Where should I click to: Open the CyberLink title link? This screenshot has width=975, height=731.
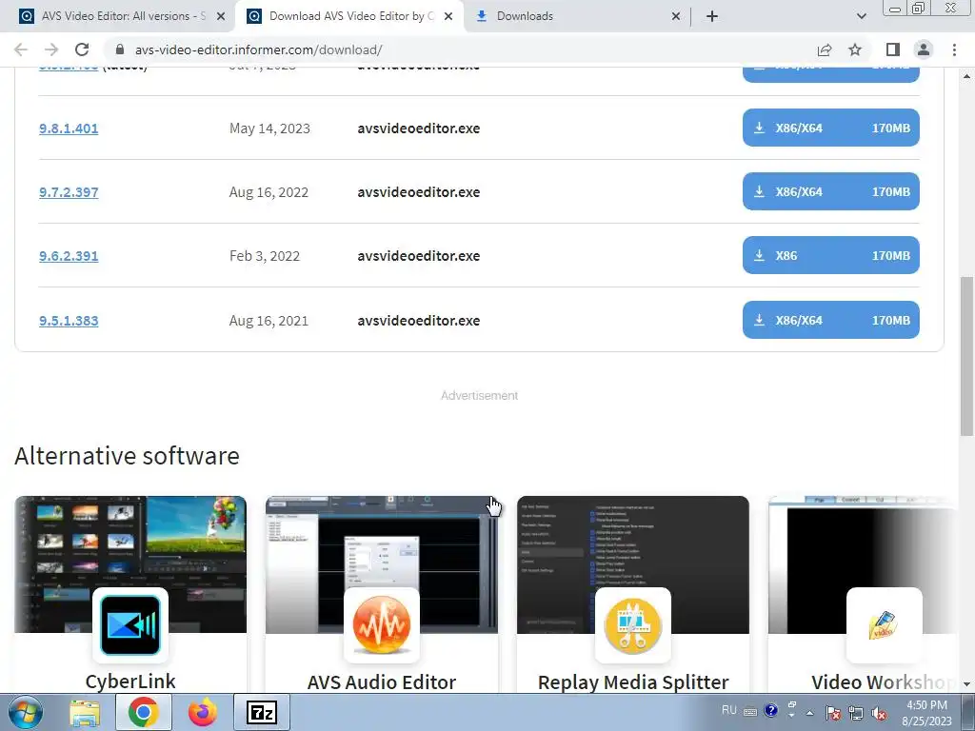click(x=130, y=682)
